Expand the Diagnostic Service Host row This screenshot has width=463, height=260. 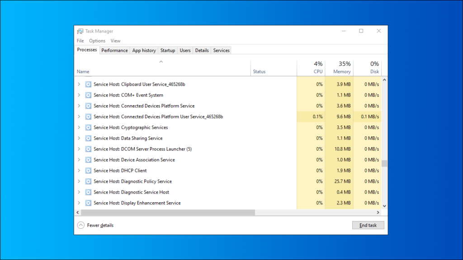coord(79,192)
